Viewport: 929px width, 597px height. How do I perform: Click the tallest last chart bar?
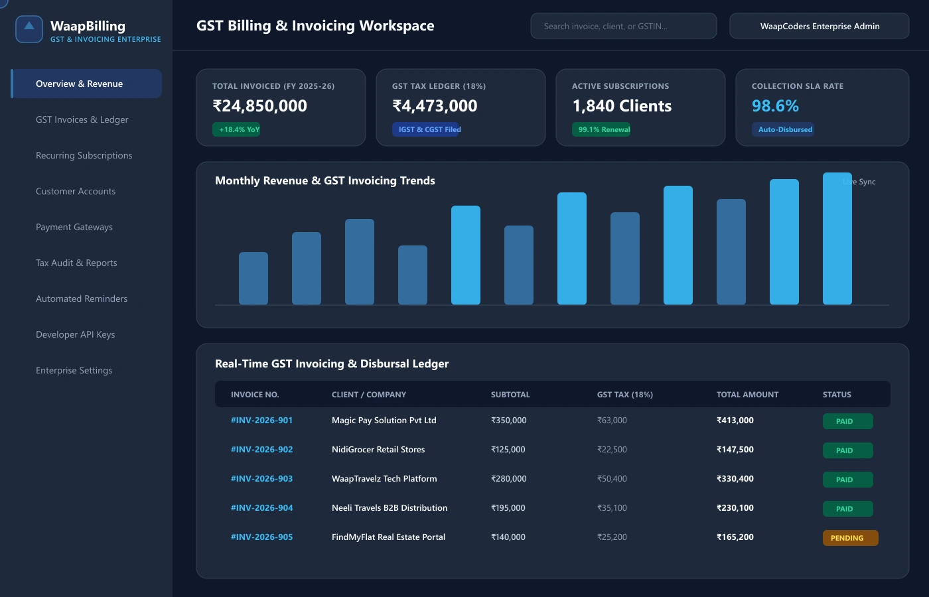click(837, 239)
